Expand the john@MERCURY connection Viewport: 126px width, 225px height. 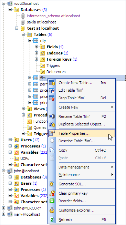click(x=3, y=208)
